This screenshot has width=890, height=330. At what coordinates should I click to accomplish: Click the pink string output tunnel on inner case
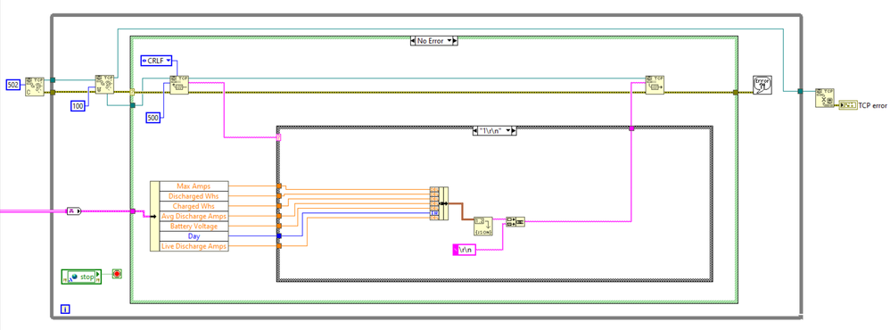pos(631,129)
